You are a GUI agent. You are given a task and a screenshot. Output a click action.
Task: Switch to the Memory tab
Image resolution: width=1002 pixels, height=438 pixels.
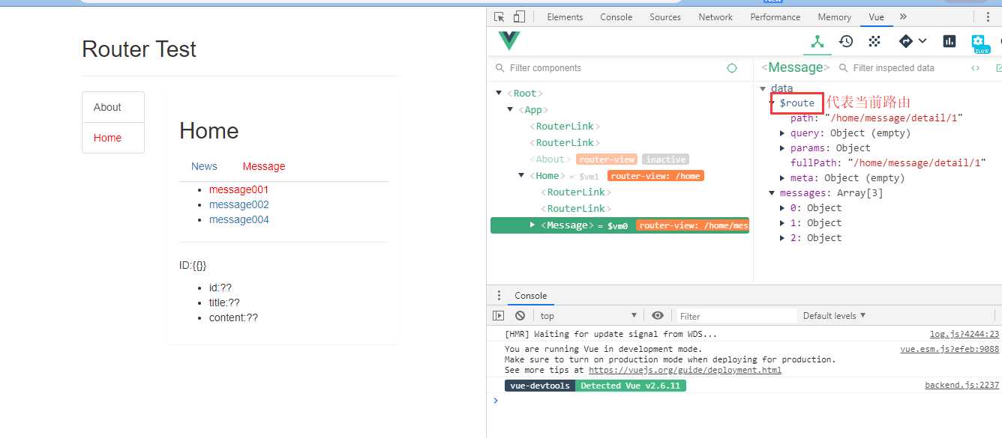point(835,16)
